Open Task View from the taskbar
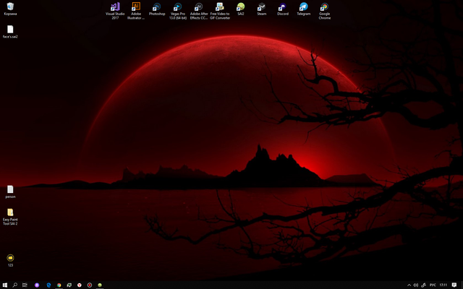This screenshot has width=463, height=289. click(25, 285)
